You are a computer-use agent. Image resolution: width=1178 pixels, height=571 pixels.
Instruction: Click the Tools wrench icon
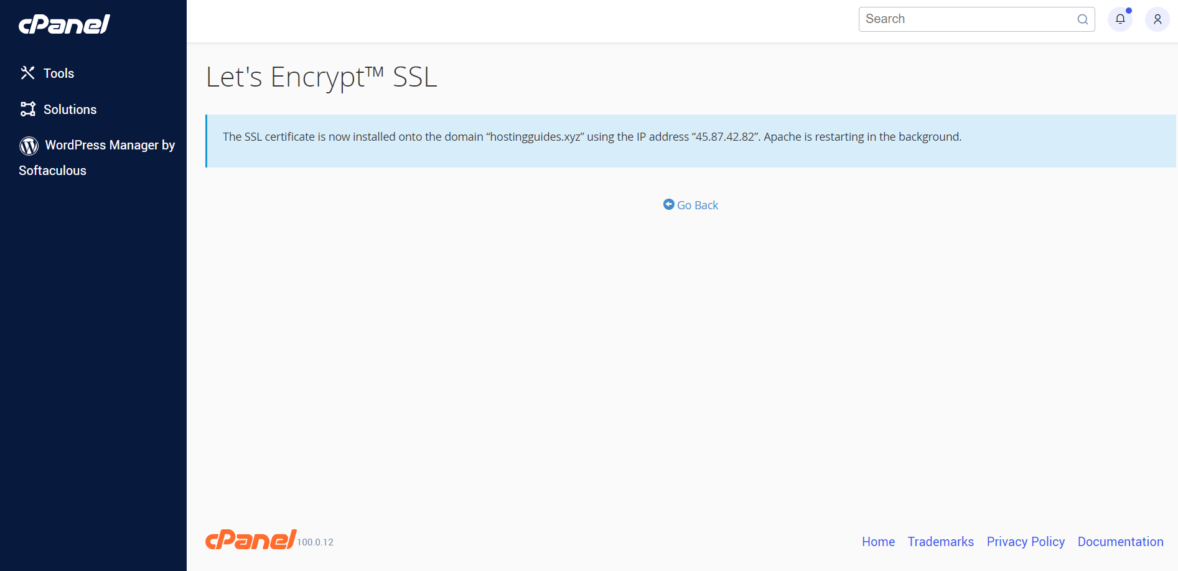pos(27,73)
